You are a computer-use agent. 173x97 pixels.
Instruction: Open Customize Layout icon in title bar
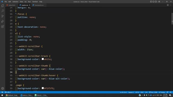click(159, 2)
